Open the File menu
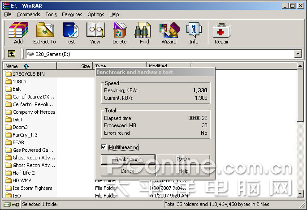Image resolution: width=307 pixels, height=210 pixels. pyautogui.click(x=8, y=14)
